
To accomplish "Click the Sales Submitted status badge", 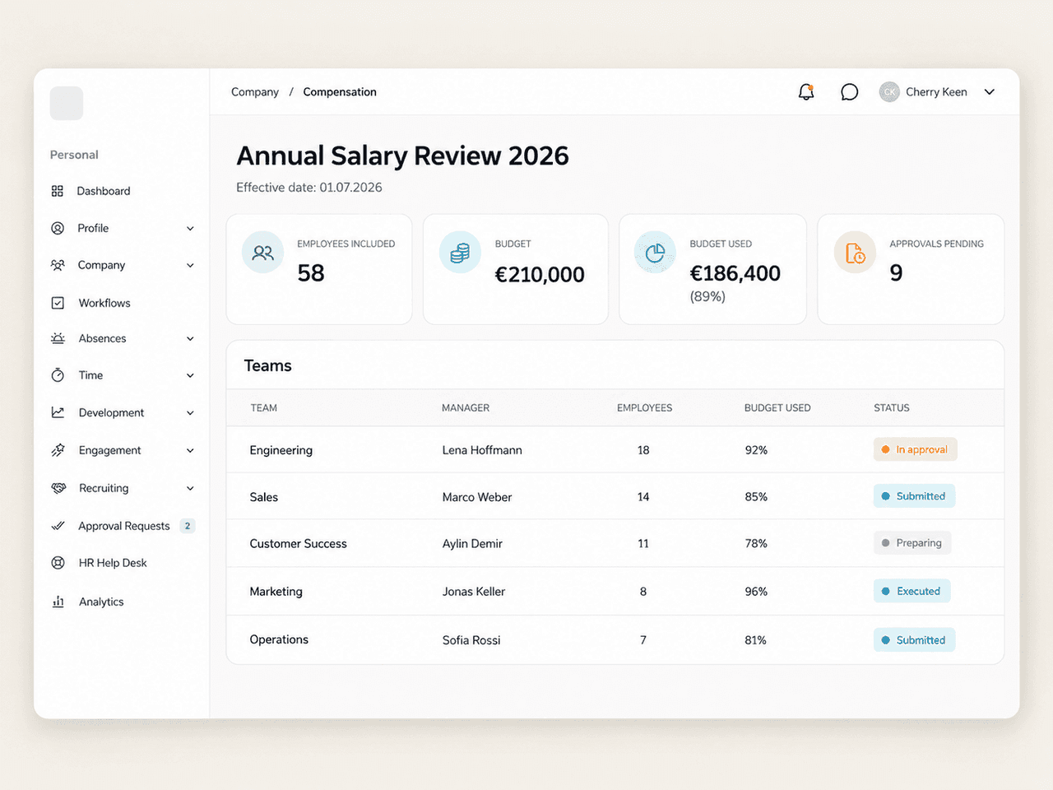I will tap(914, 496).
